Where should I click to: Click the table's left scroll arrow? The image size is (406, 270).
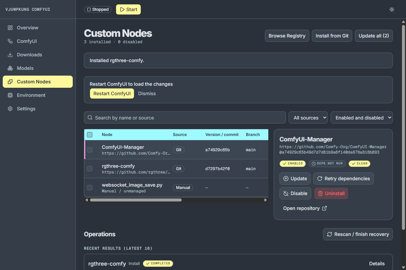pyautogui.click(x=87, y=200)
